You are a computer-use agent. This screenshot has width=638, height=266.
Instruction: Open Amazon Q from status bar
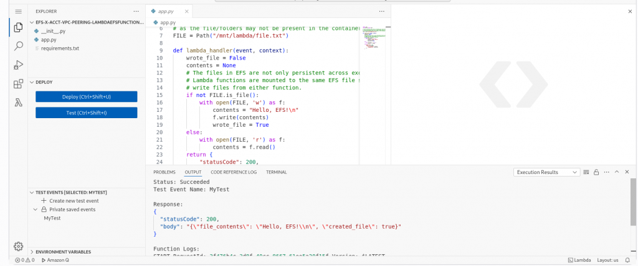click(55, 260)
